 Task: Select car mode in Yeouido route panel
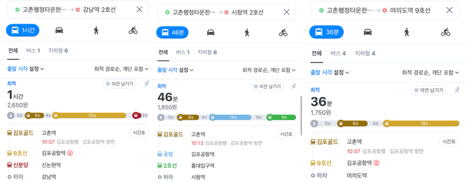point(368,32)
